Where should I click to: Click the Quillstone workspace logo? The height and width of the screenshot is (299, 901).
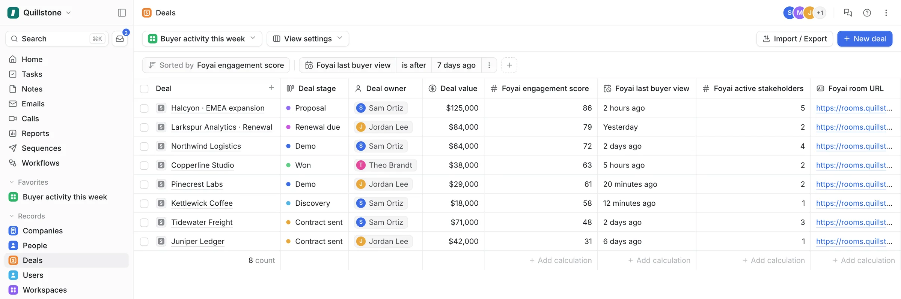pyautogui.click(x=13, y=13)
